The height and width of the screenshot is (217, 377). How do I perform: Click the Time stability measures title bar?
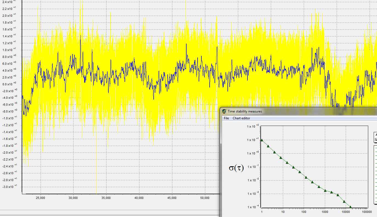pos(299,111)
